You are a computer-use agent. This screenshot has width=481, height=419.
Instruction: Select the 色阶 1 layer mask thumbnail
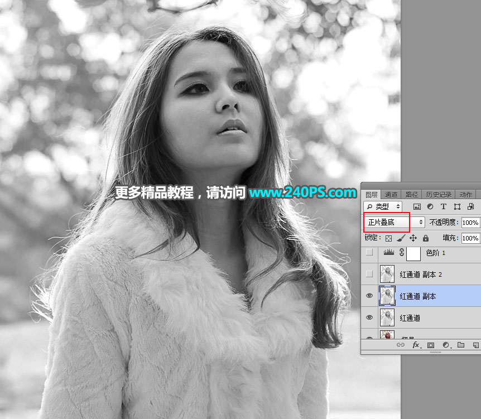pyautogui.click(x=413, y=253)
